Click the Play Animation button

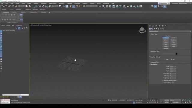point(152,100)
